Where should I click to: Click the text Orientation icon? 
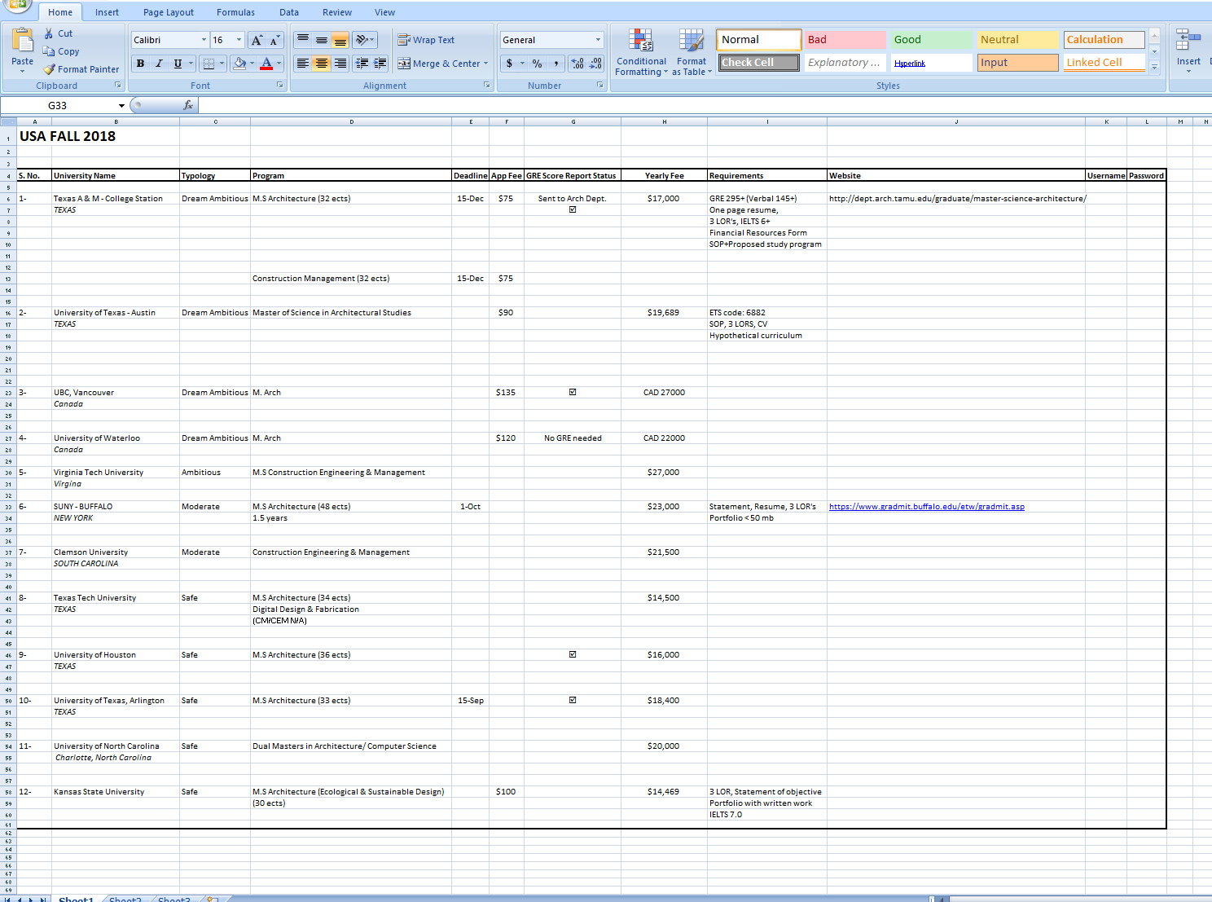362,40
